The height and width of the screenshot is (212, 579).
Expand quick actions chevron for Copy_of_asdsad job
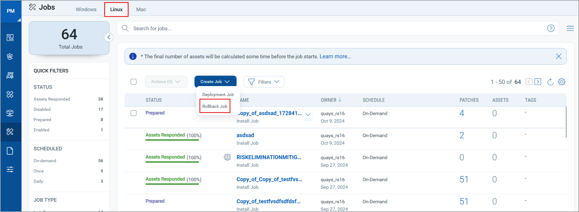click(308, 114)
